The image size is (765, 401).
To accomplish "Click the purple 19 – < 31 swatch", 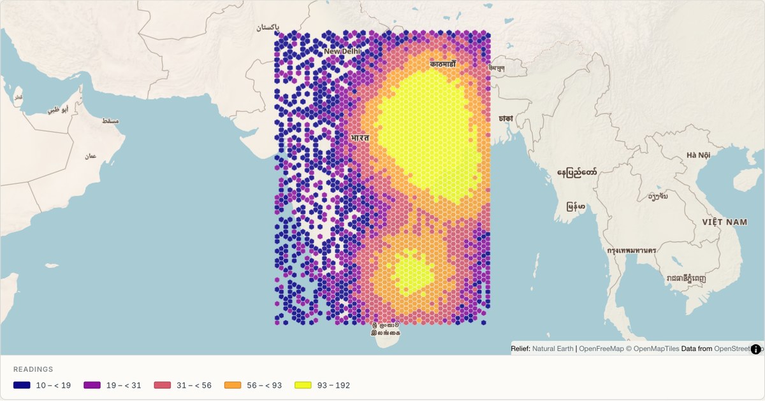I will 92,385.
